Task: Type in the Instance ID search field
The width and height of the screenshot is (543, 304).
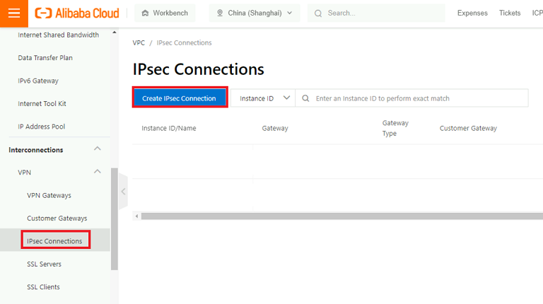Action: [417, 98]
